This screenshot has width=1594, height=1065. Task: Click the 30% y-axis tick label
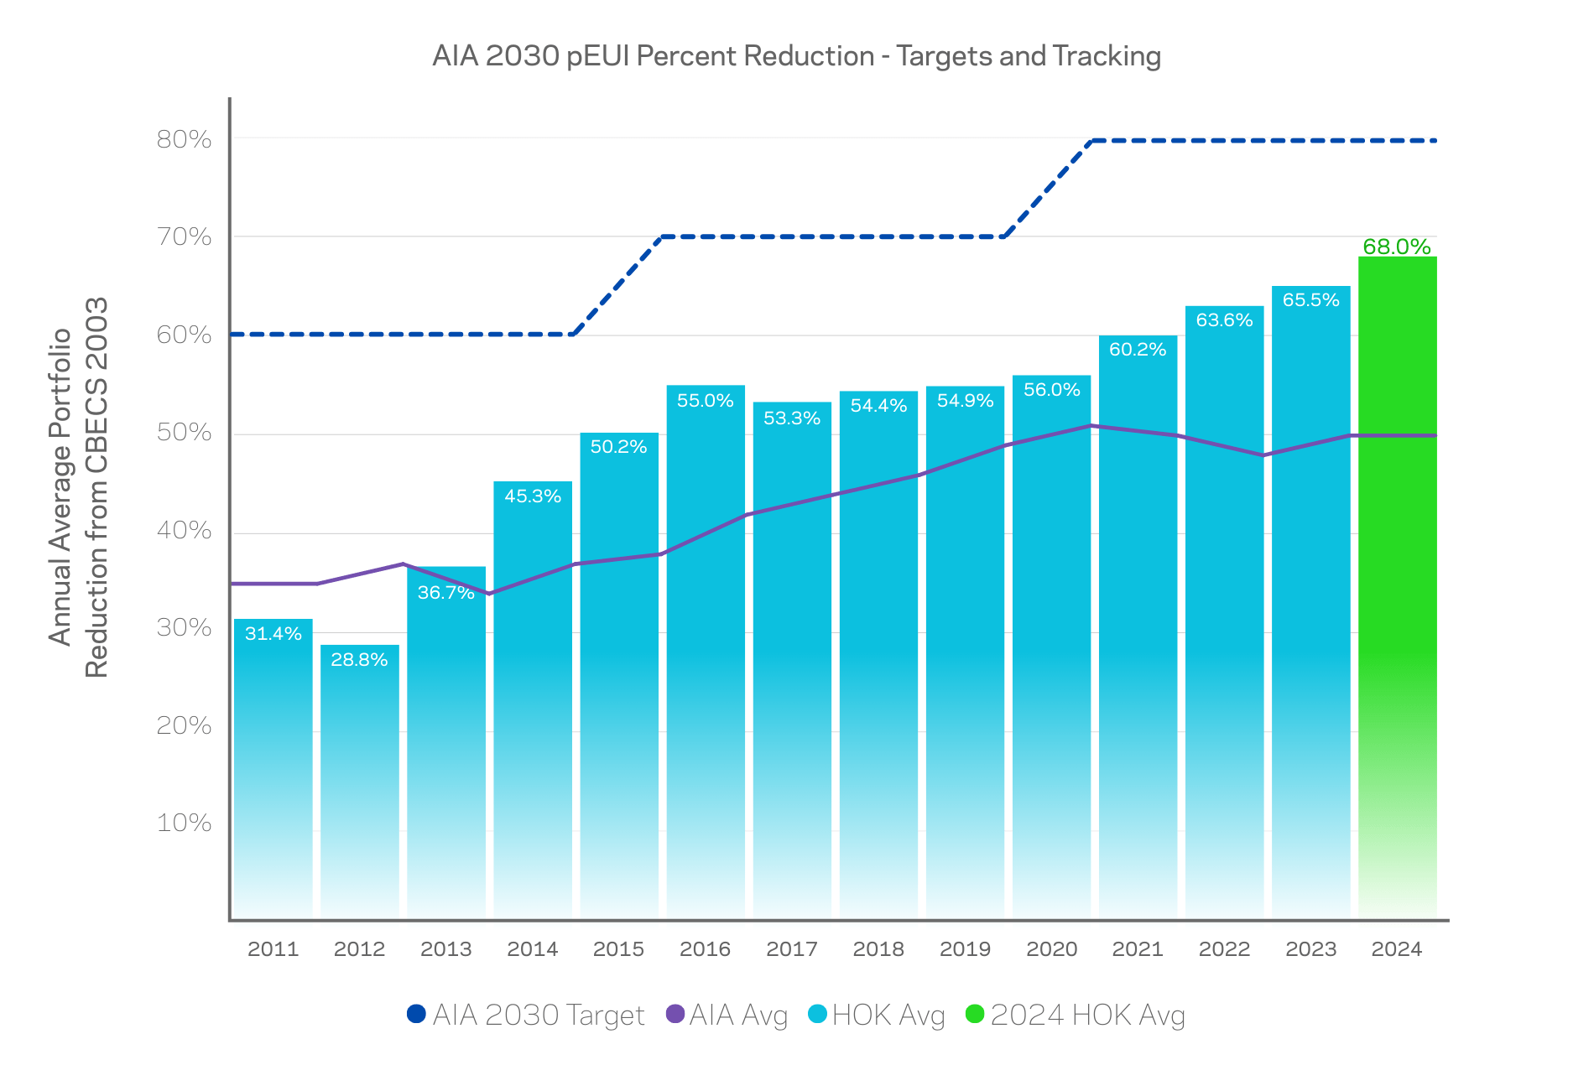[185, 627]
